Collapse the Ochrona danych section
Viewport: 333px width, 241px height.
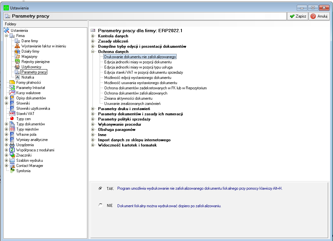point(93,52)
